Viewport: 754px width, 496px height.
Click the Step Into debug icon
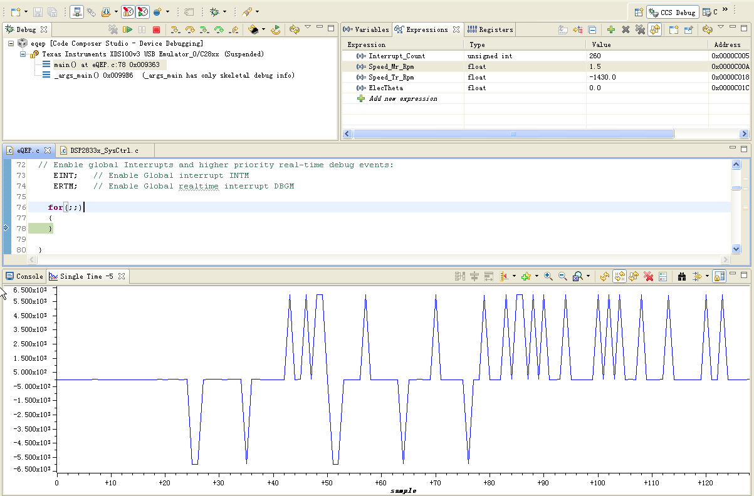(x=175, y=29)
